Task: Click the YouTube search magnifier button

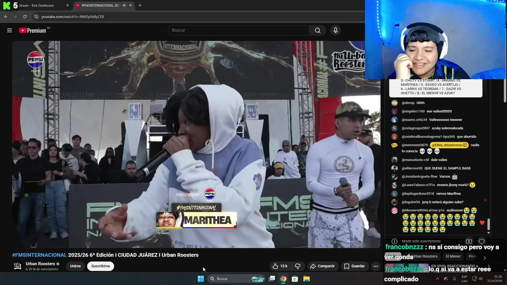Action: pos(318,30)
